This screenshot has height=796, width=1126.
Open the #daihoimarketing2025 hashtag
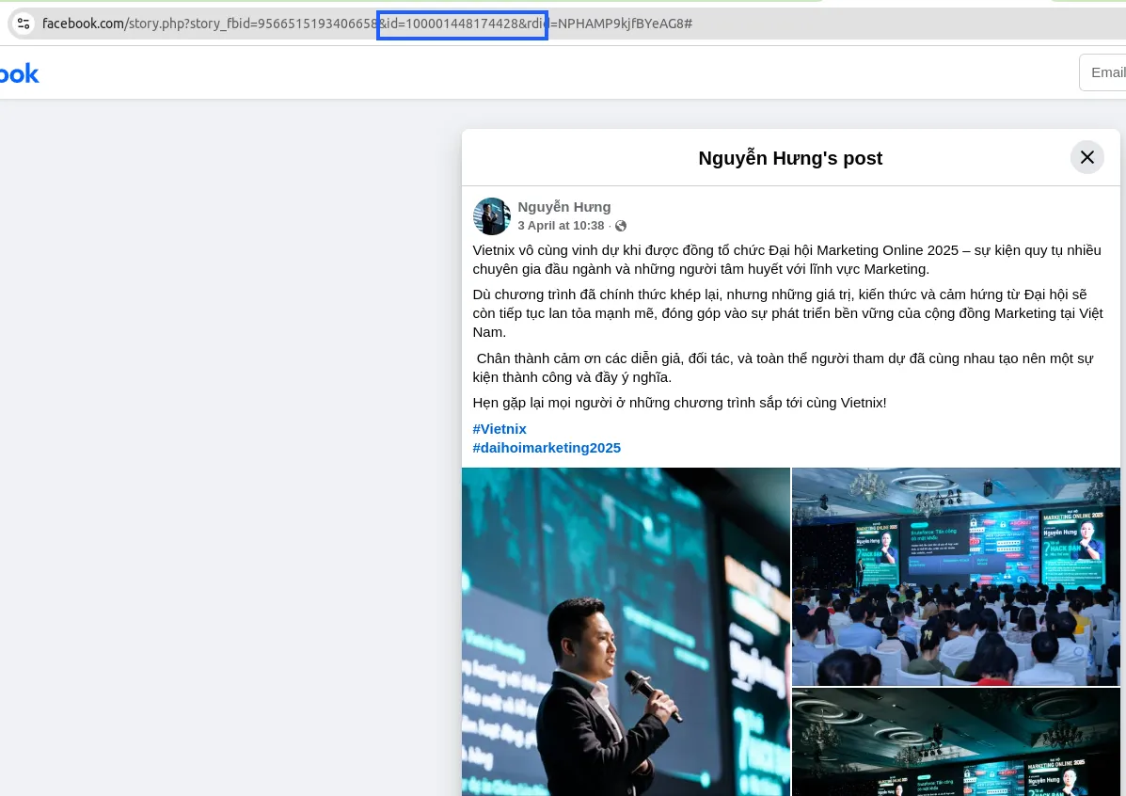pyautogui.click(x=547, y=448)
